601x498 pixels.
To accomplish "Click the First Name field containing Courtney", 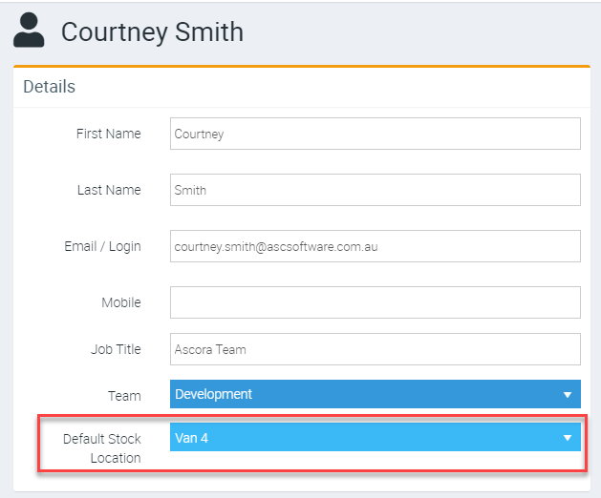I will pyautogui.click(x=375, y=134).
